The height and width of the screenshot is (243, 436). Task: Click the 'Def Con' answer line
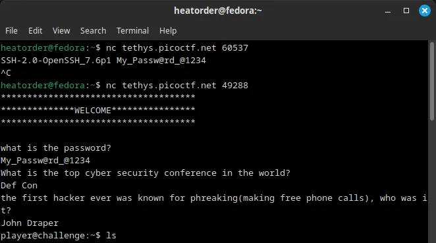(19, 186)
